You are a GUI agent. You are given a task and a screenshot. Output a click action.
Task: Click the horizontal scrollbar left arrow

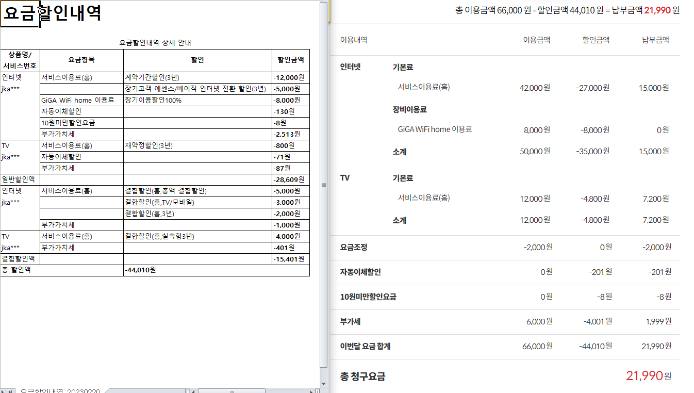194,391
